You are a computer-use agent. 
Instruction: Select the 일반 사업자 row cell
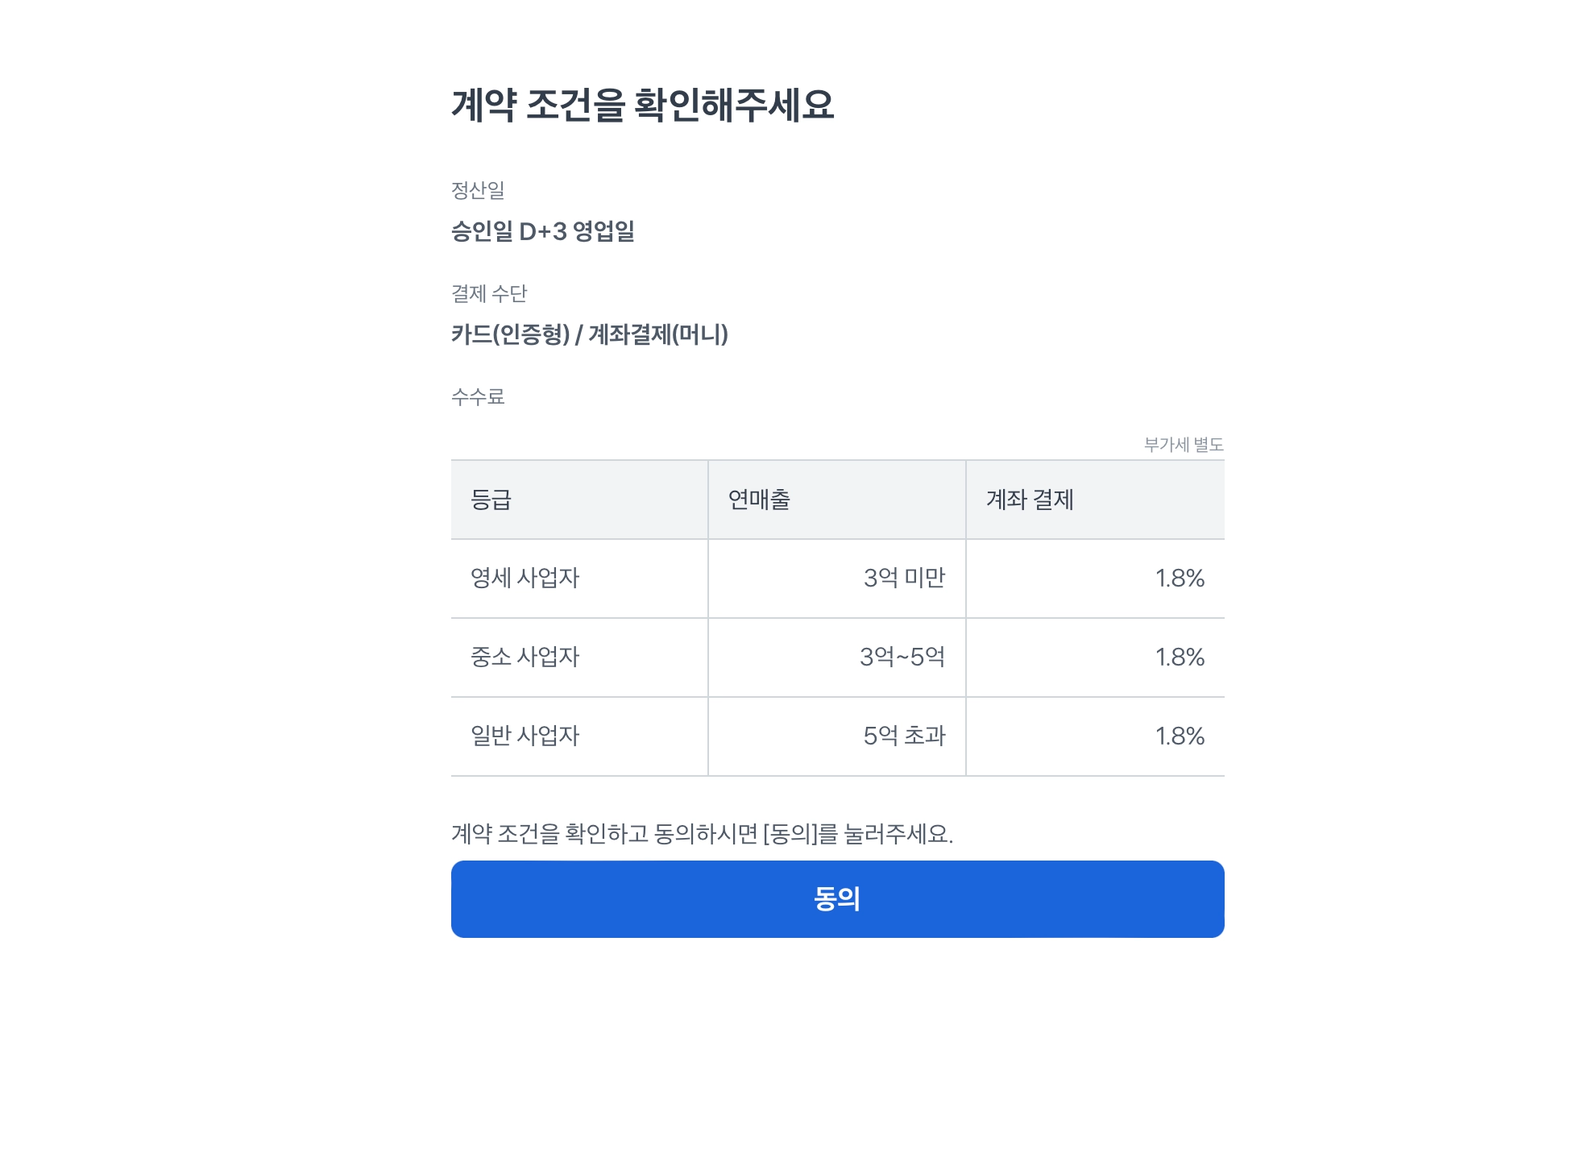coord(525,736)
